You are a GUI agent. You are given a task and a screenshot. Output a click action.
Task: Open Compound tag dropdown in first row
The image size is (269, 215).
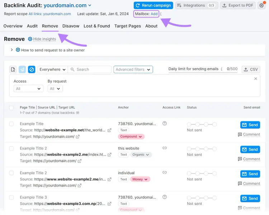(131, 137)
